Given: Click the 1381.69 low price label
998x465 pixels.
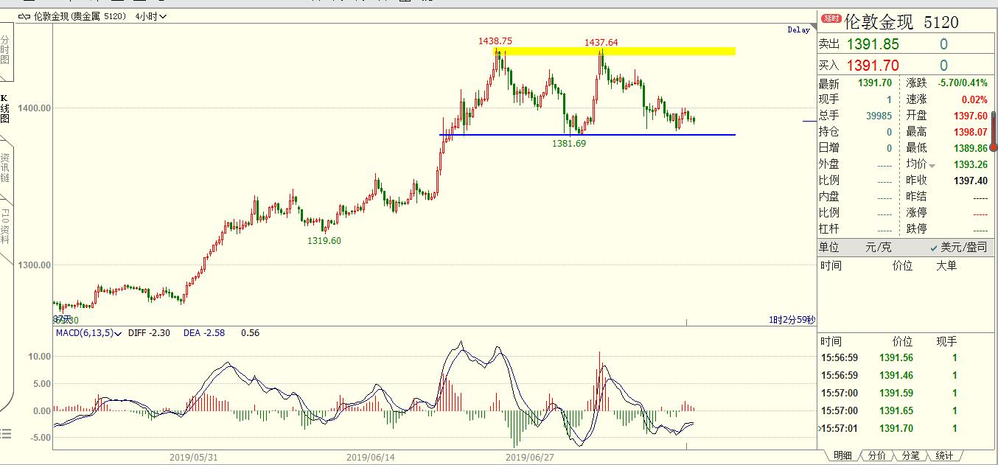Looking at the screenshot, I should click(x=569, y=143).
